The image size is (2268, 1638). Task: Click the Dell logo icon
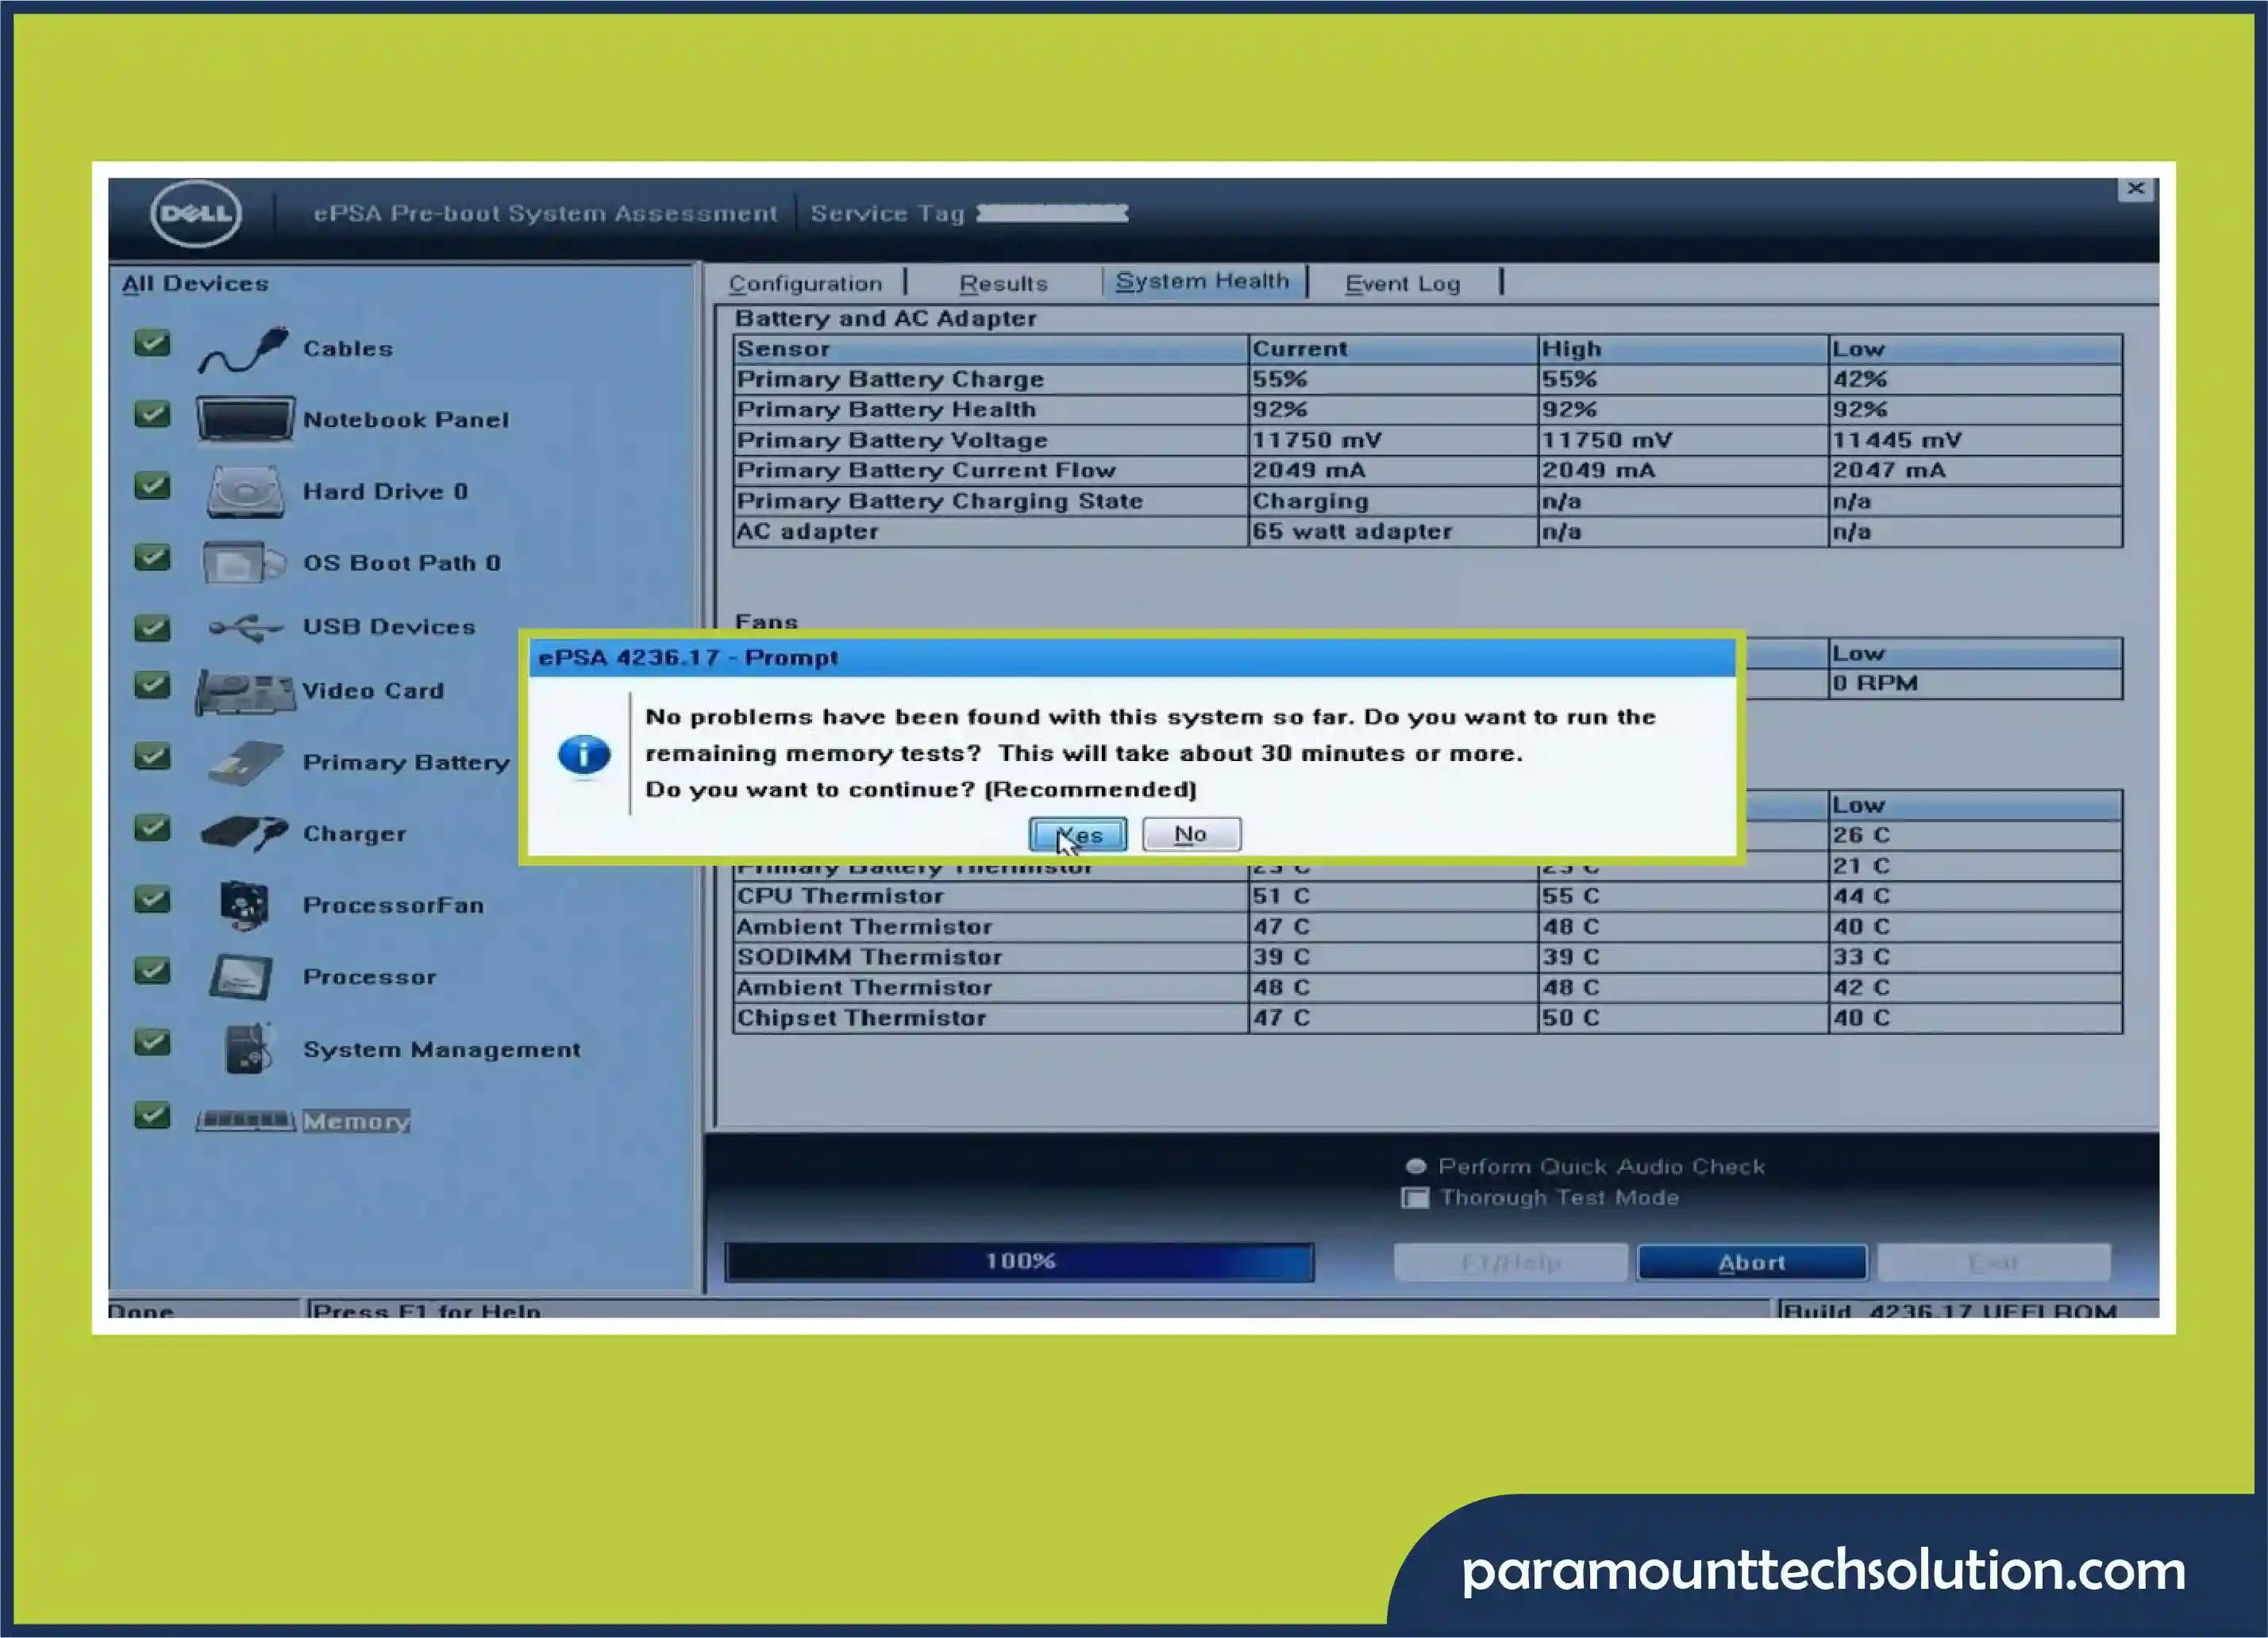tap(196, 213)
